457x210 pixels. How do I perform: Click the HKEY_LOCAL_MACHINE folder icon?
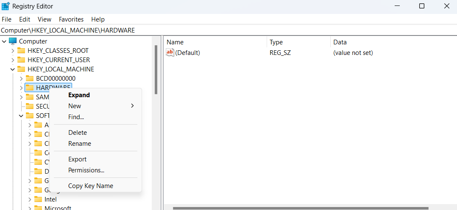21,69
